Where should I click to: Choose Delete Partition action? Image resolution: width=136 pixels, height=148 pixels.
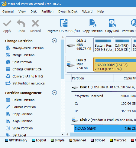(24, 100)
